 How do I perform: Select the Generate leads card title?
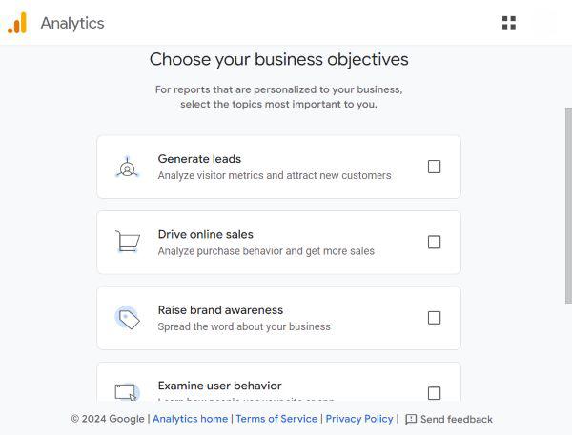(x=199, y=159)
